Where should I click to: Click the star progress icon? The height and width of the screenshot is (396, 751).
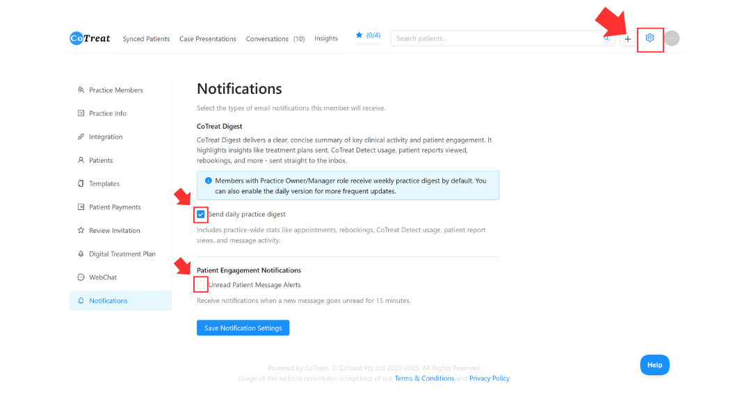click(x=360, y=35)
